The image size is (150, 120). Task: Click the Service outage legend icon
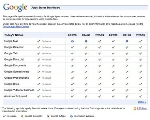tap(48, 116)
